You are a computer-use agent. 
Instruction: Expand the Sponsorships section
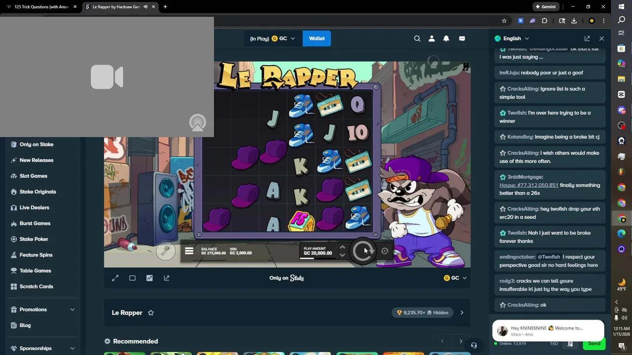(x=42, y=348)
